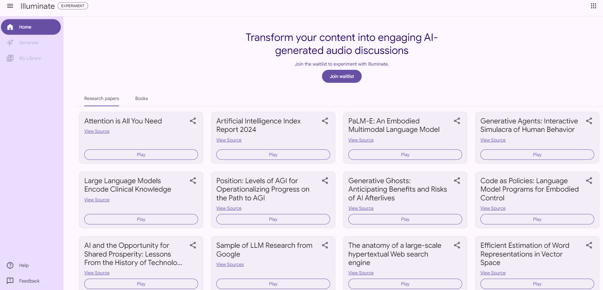
Task: Share Large Language Models Encode Clinical Knowledge
Action: point(193,181)
